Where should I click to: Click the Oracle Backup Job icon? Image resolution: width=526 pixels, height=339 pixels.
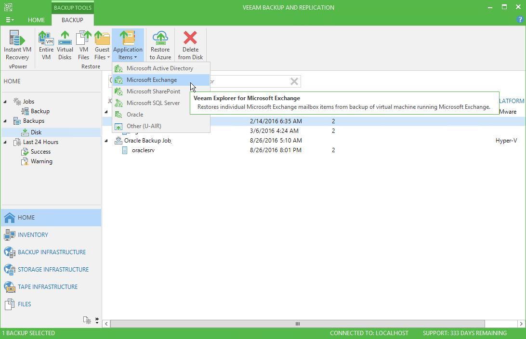(x=118, y=141)
